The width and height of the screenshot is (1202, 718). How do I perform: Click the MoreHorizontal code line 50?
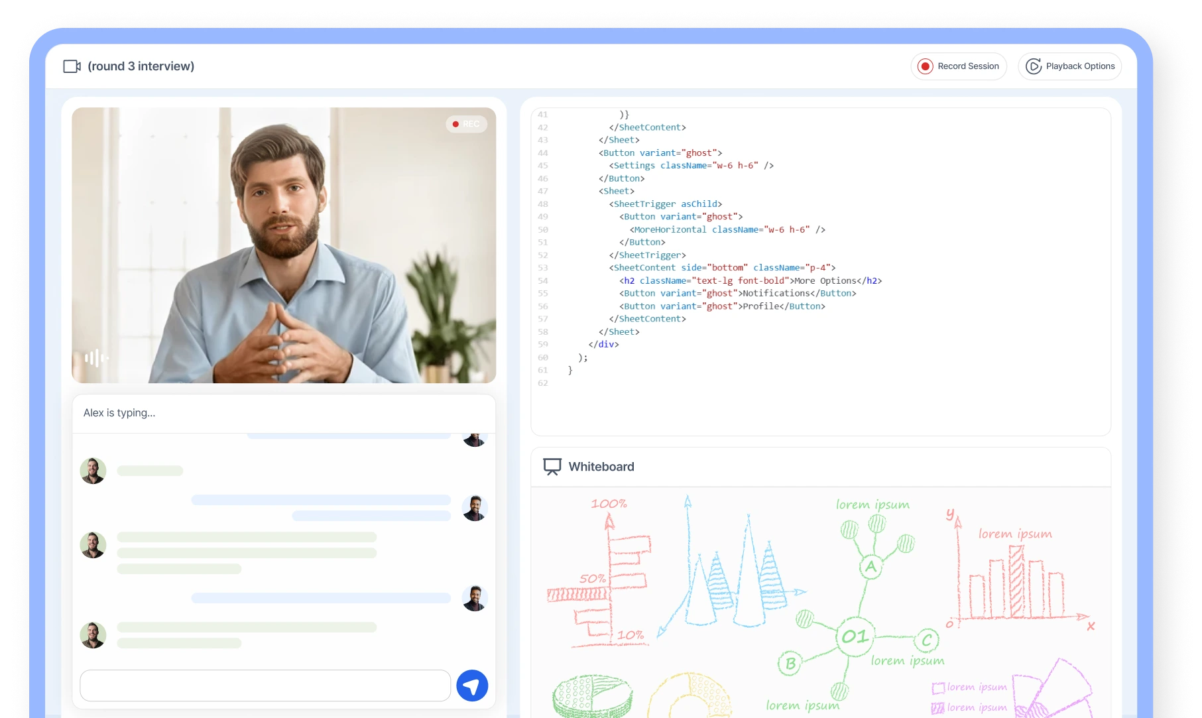click(727, 230)
